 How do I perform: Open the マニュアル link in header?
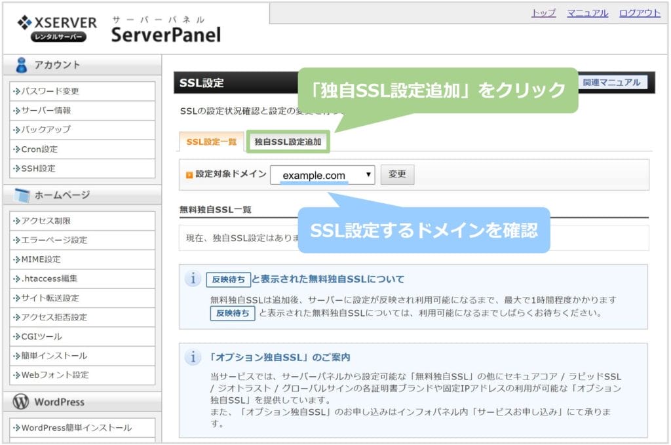[587, 13]
